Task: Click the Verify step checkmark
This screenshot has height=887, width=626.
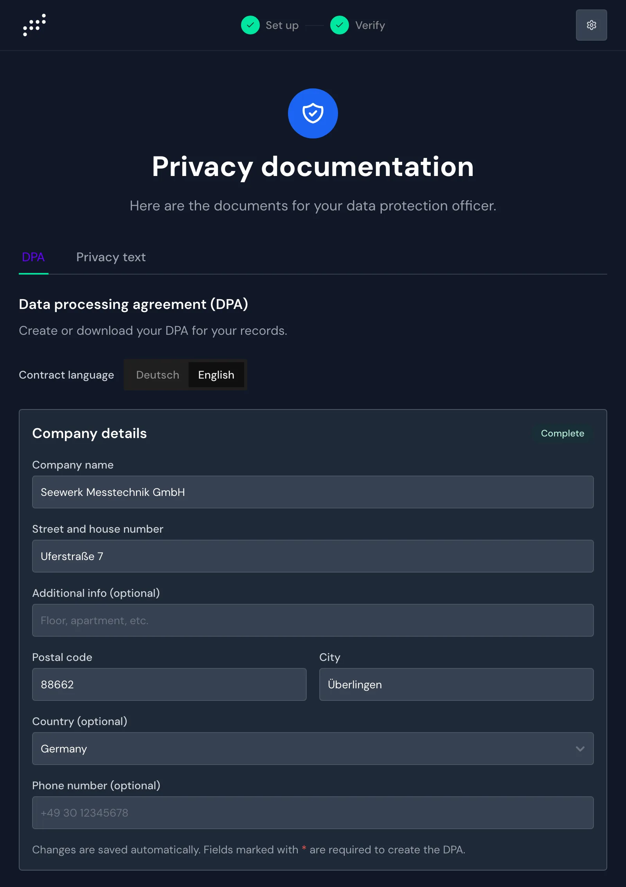Action: 340,25
